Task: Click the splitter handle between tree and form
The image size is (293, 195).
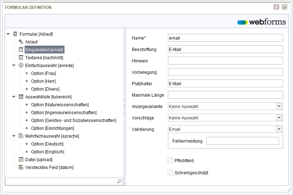Action: (x=125, y=107)
